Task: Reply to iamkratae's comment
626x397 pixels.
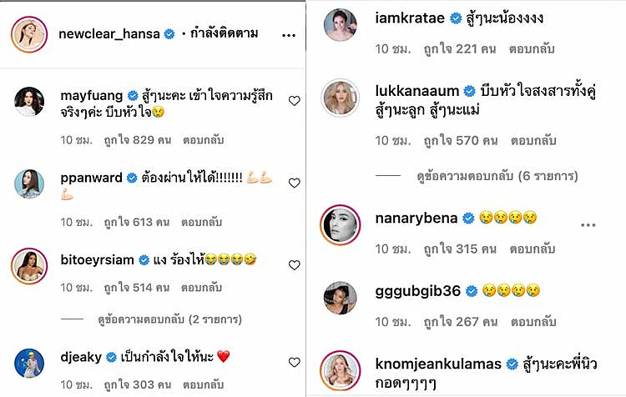Action: [532, 49]
